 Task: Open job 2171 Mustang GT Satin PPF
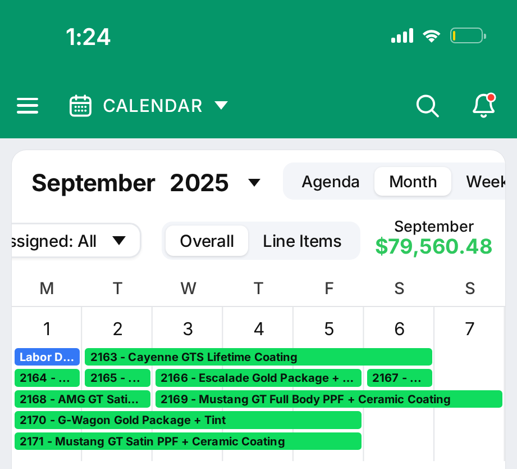click(x=188, y=441)
